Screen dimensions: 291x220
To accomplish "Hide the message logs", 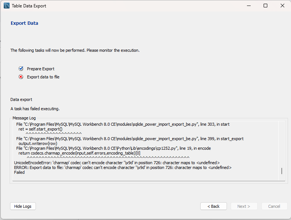I will [x=23, y=206].
